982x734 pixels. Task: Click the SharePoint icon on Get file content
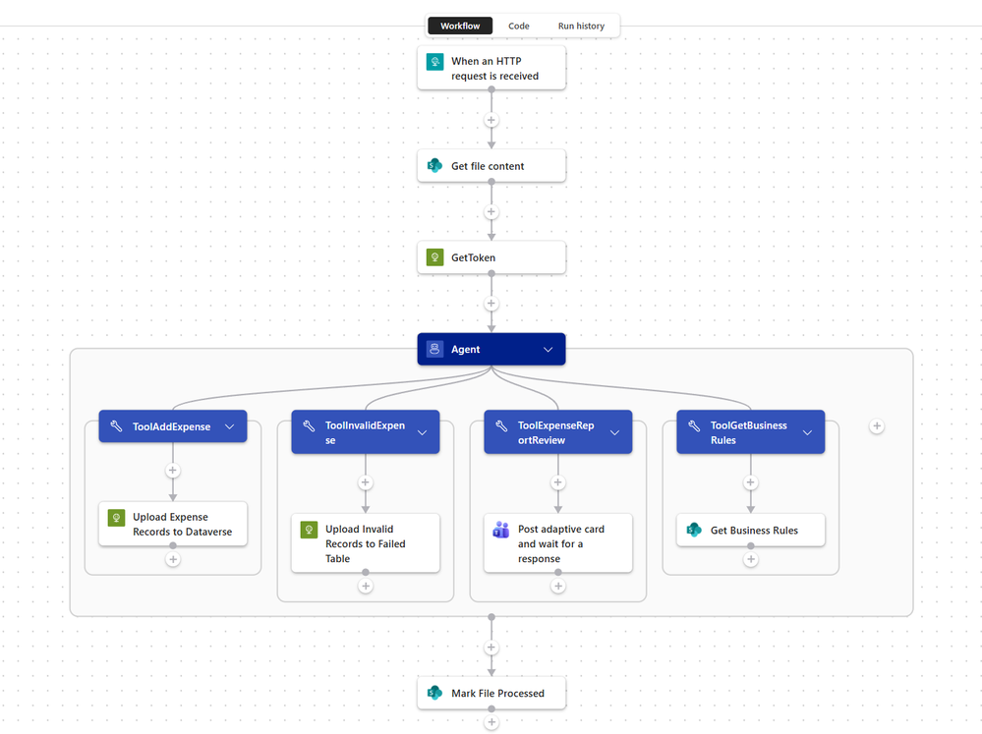pos(434,166)
